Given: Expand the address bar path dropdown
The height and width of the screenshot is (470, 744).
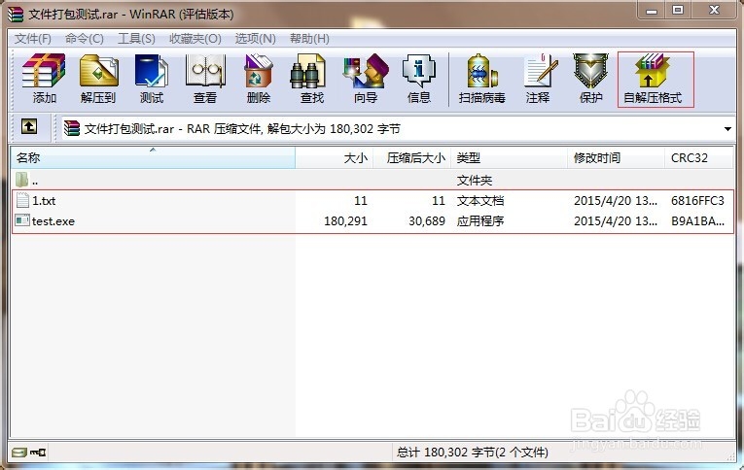Looking at the screenshot, I should pyautogui.click(x=727, y=129).
